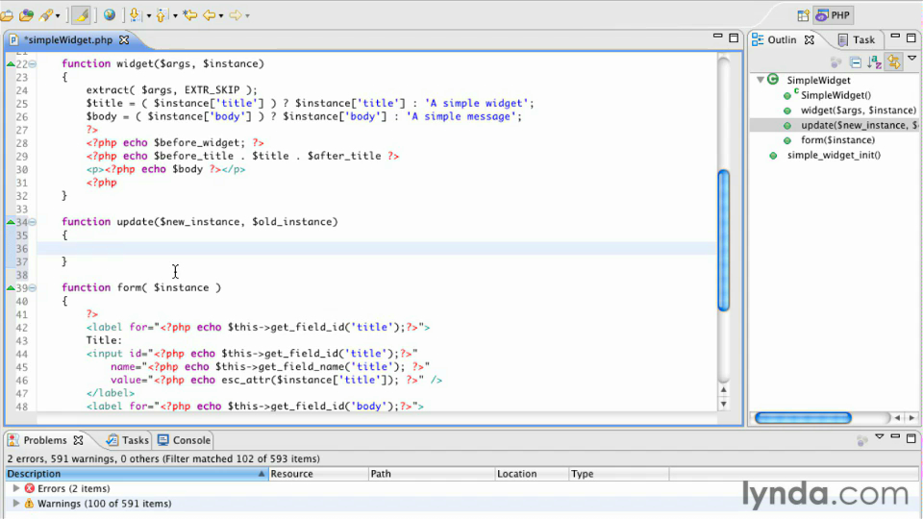923x519 pixels.
Task: Minimize the editor area
Action: 717,37
